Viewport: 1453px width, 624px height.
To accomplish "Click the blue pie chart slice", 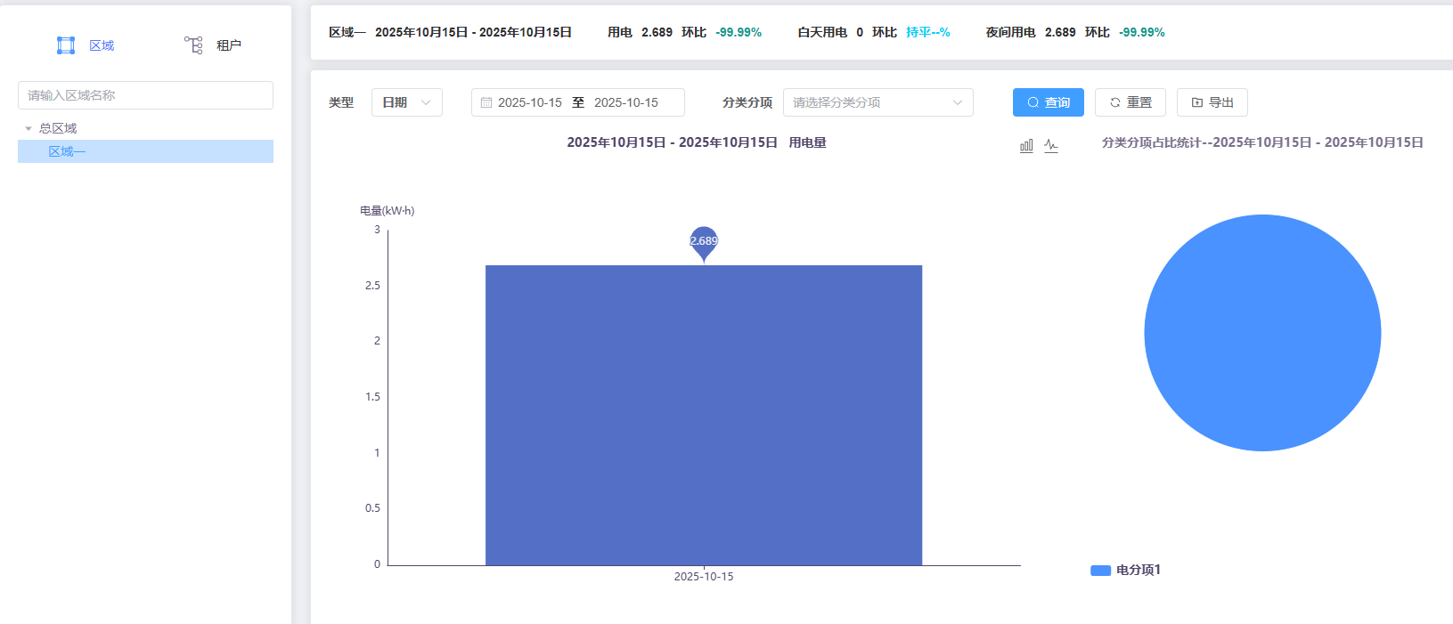I will tap(1262, 333).
